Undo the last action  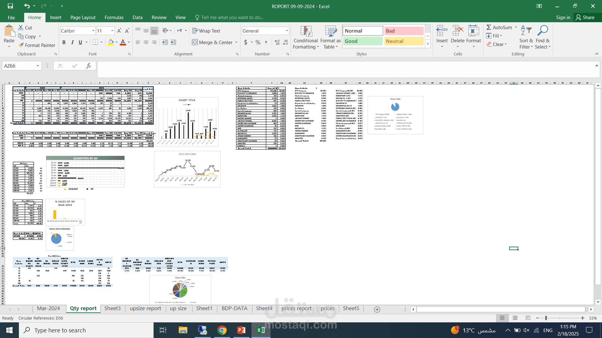coord(27,6)
